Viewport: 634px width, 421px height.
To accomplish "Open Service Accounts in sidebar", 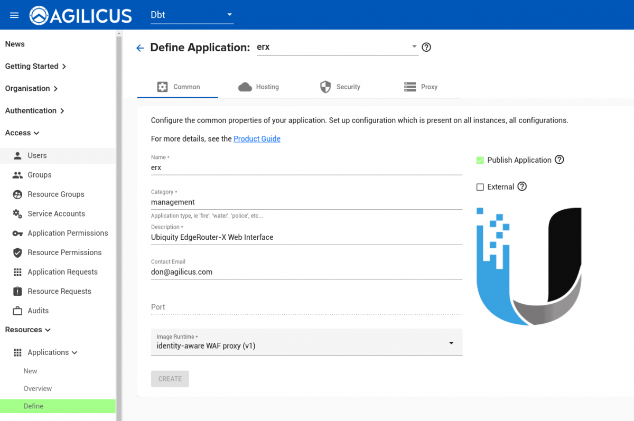I will 55,213.
